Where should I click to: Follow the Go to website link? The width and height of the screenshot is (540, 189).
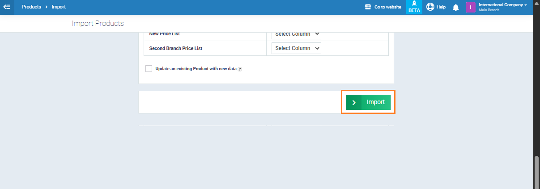pos(387,7)
